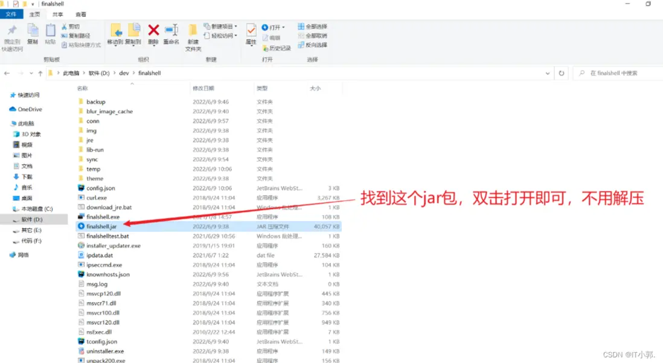This screenshot has height=363, width=663.
Task: Select Local Disk (C:) in sidebar
Action: coord(33,208)
